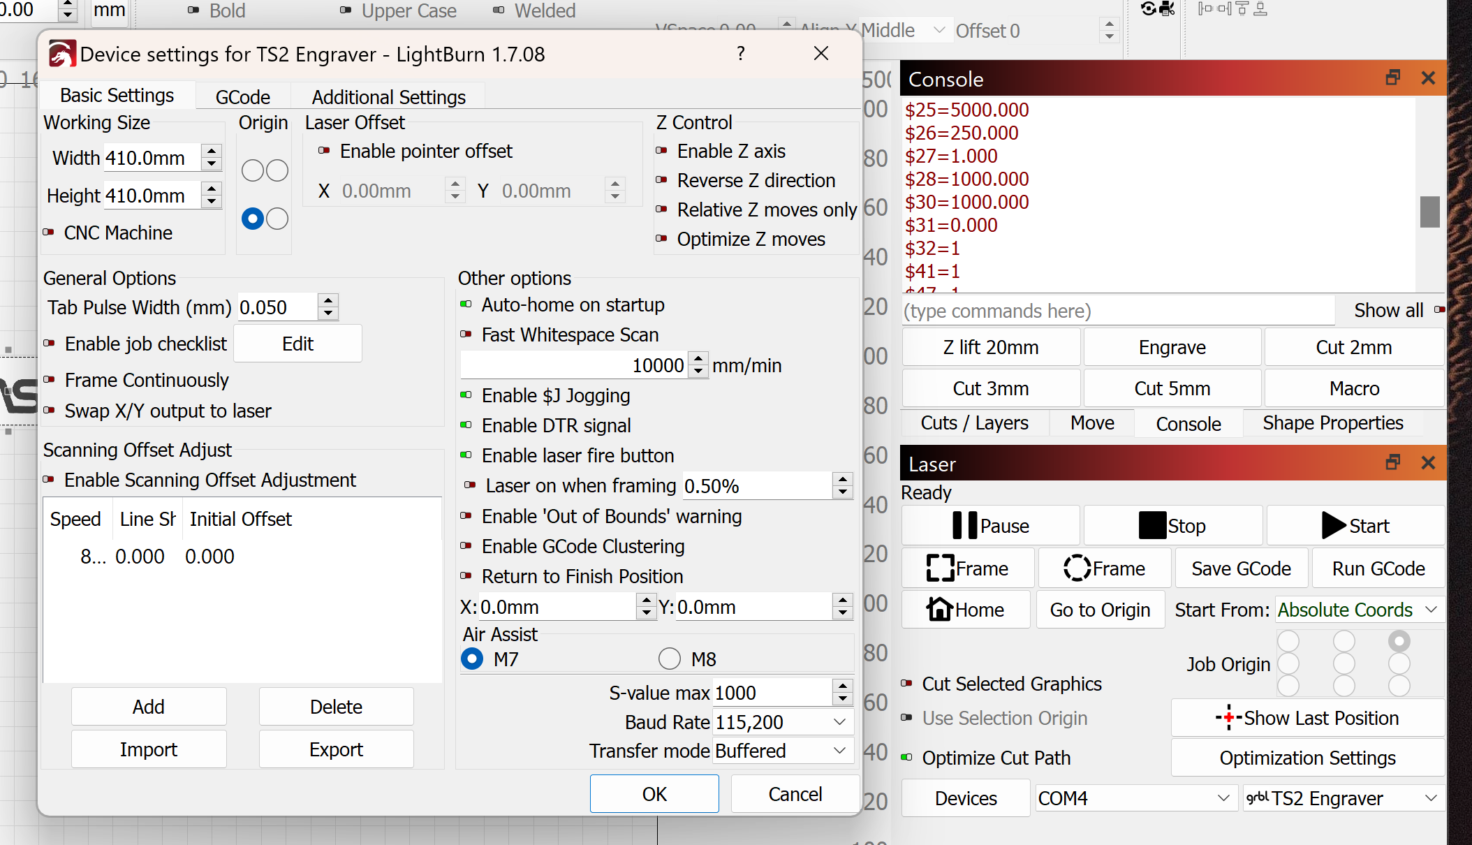Viewport: 1472px width, 845px height.
Task: Increase Tab Pulse Width value
Action: (328, 300)
